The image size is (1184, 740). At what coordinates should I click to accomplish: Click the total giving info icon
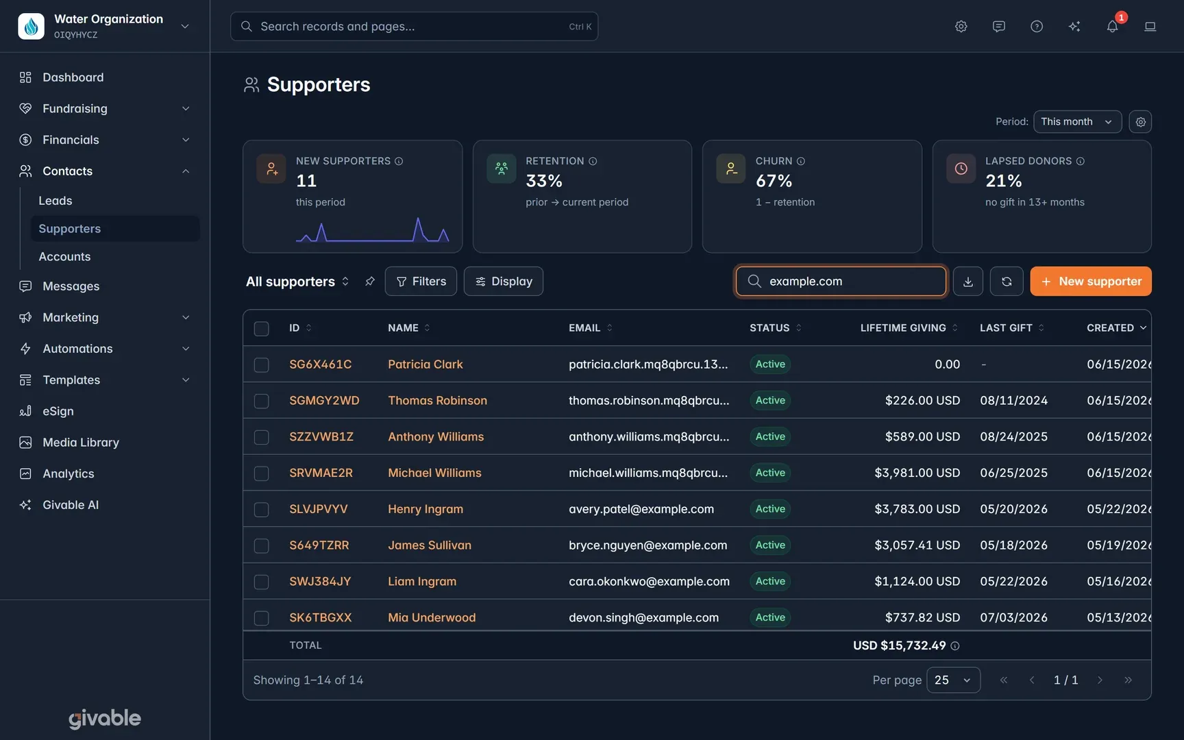click(x=955, y=645)
